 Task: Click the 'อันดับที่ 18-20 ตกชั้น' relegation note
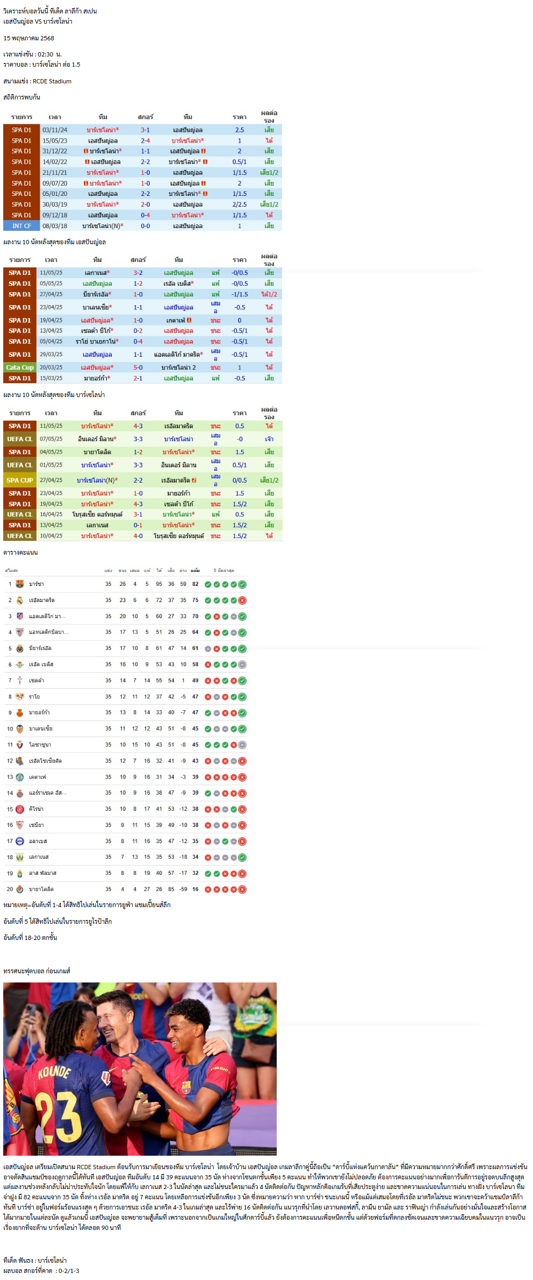[x=30, y=938]
